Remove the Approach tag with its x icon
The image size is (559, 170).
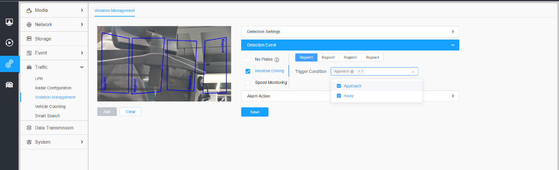click(352, 72)
